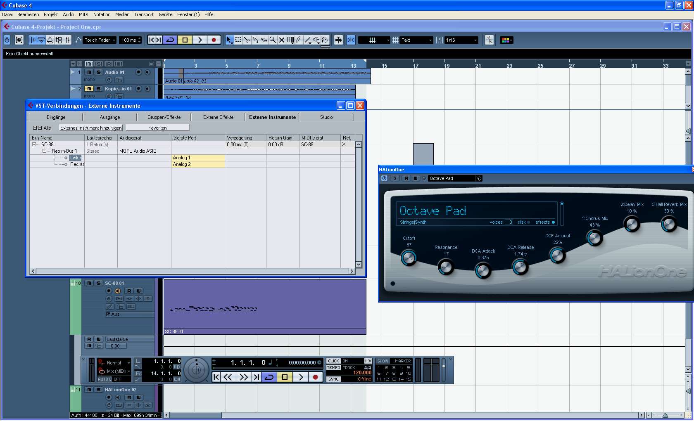Select the Object Selection arrow tool
Image resolution: width=694 pixels, height=421 pixels.
(x=229, y=40)
